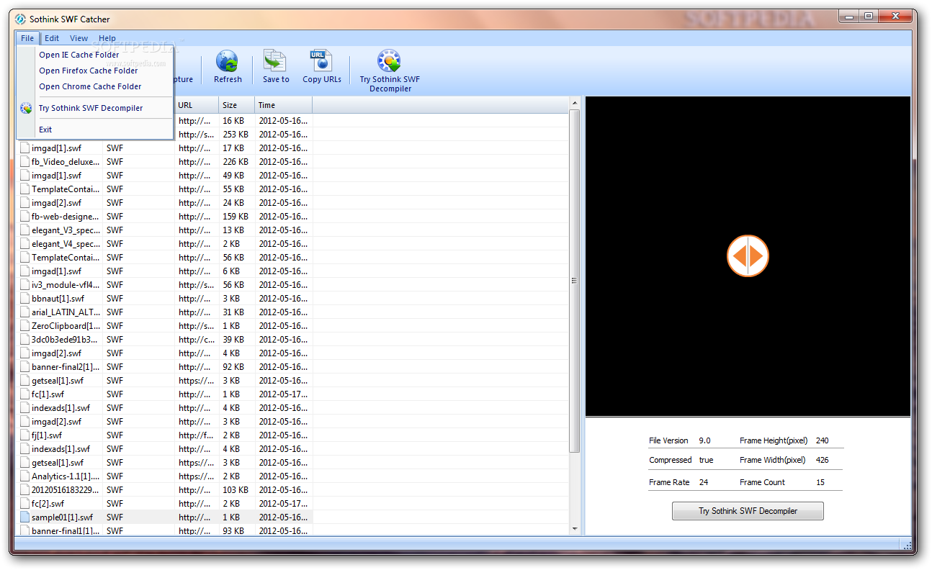Click the file icon of banner-final2[1] row
The image size is (932, 570).
24,367
